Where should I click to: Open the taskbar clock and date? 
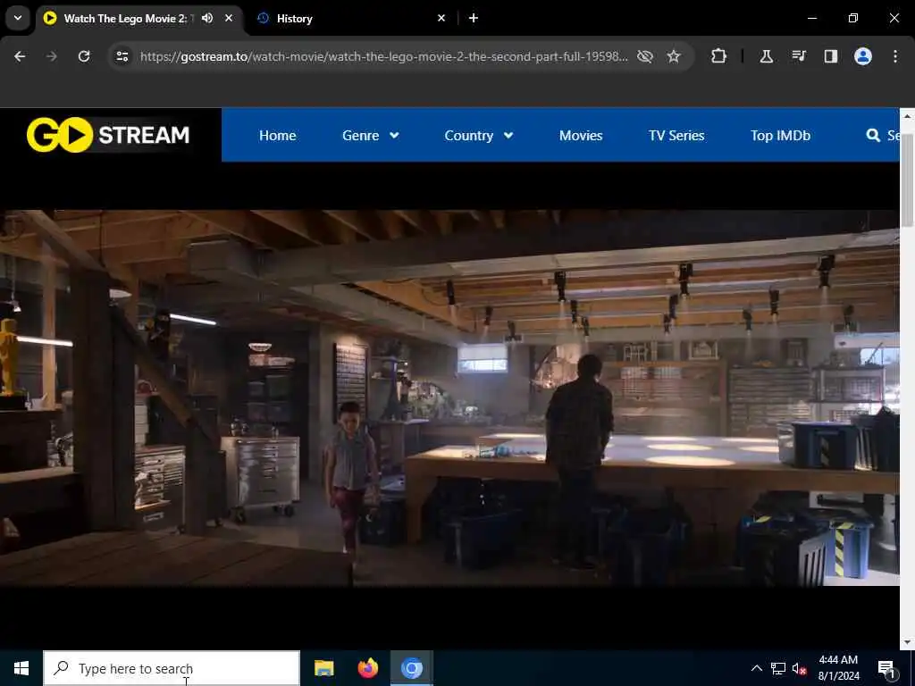(x=838, y=668)
